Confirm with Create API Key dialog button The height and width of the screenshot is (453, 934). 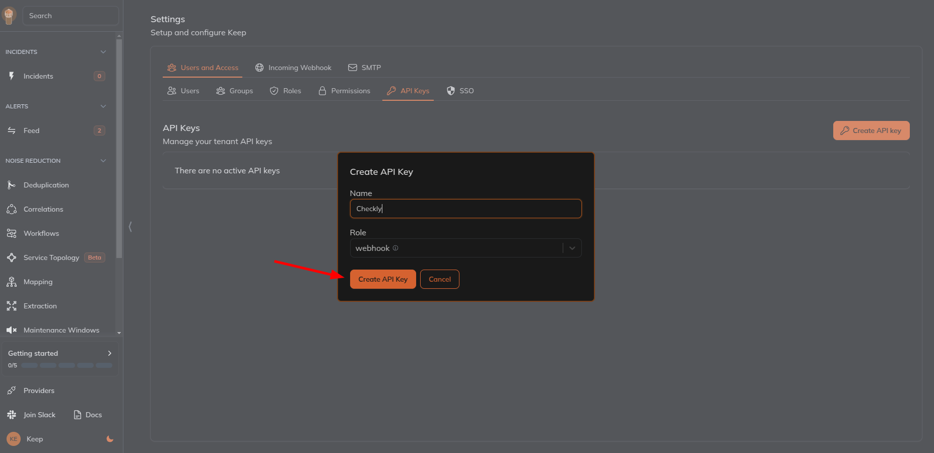(x=383, y=279)
